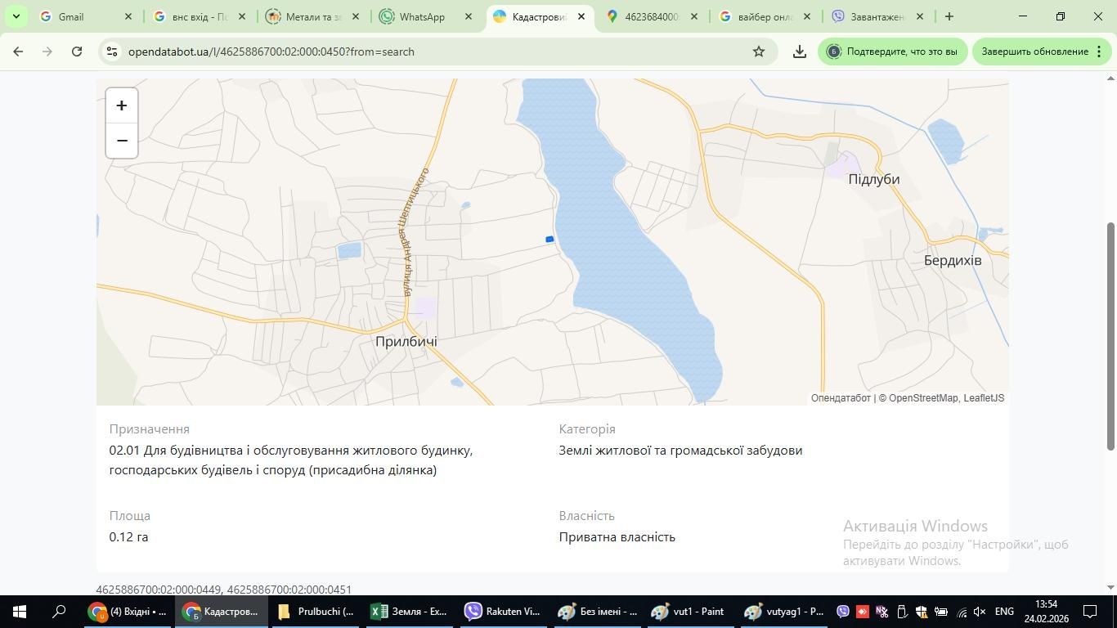Go back to previous page

(x=18, y=52)
